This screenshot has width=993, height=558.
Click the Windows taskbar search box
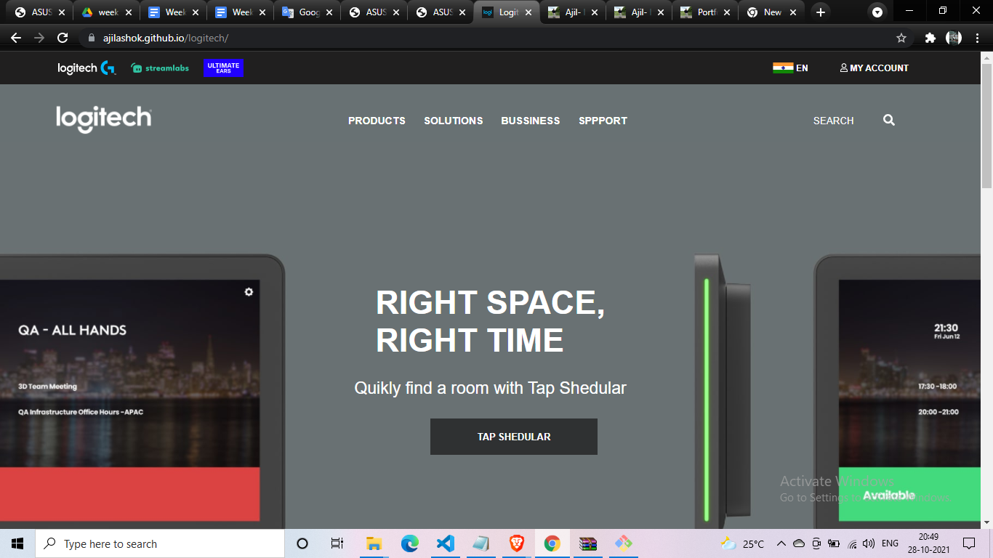pyautogui.click(x=160, y=543)
